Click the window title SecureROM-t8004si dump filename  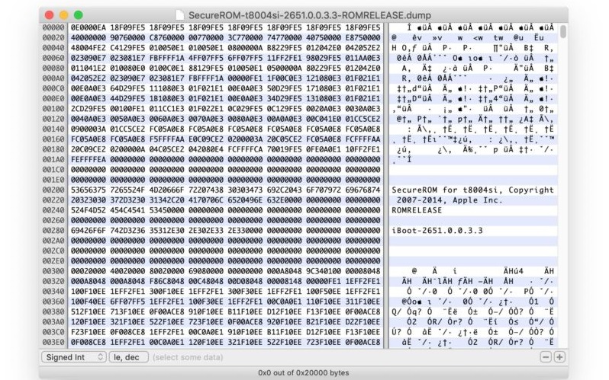pos(310,15)
